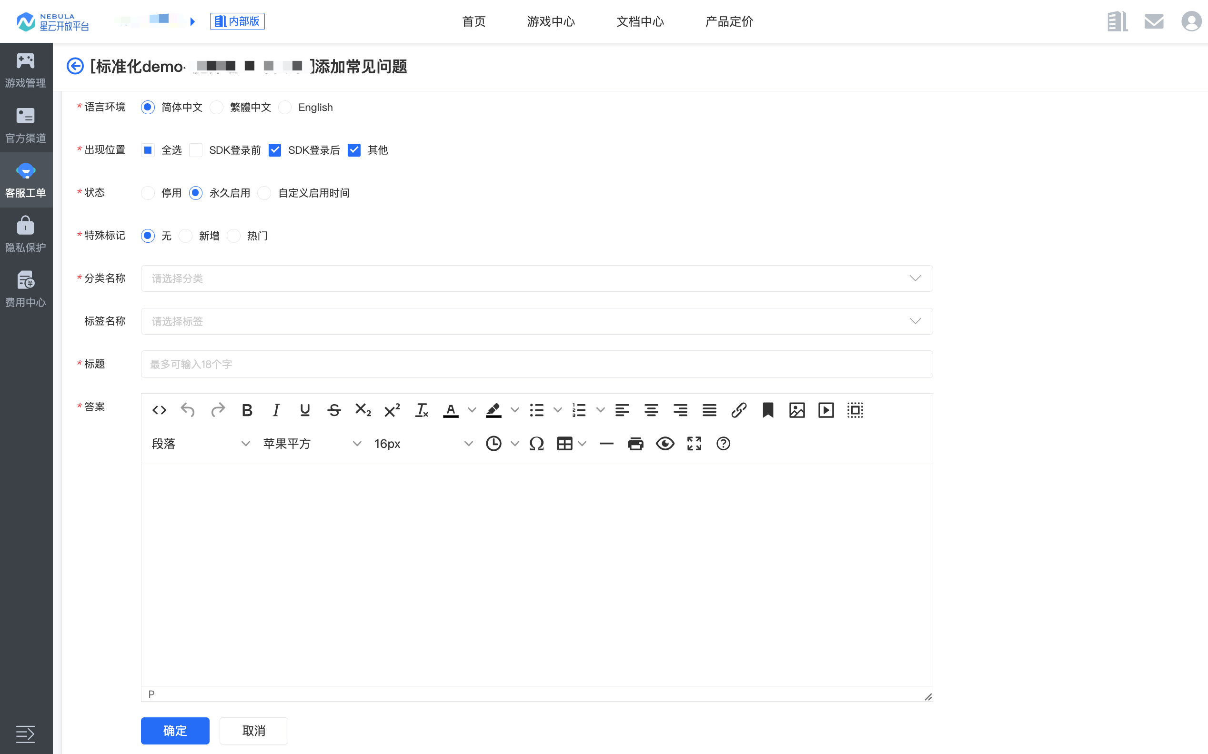Justify text alignment
Viewport: 1208px width, 754px height.
[709, 410]
